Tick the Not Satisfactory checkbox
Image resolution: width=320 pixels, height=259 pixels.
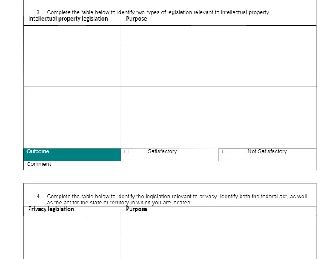pos(224,151)
